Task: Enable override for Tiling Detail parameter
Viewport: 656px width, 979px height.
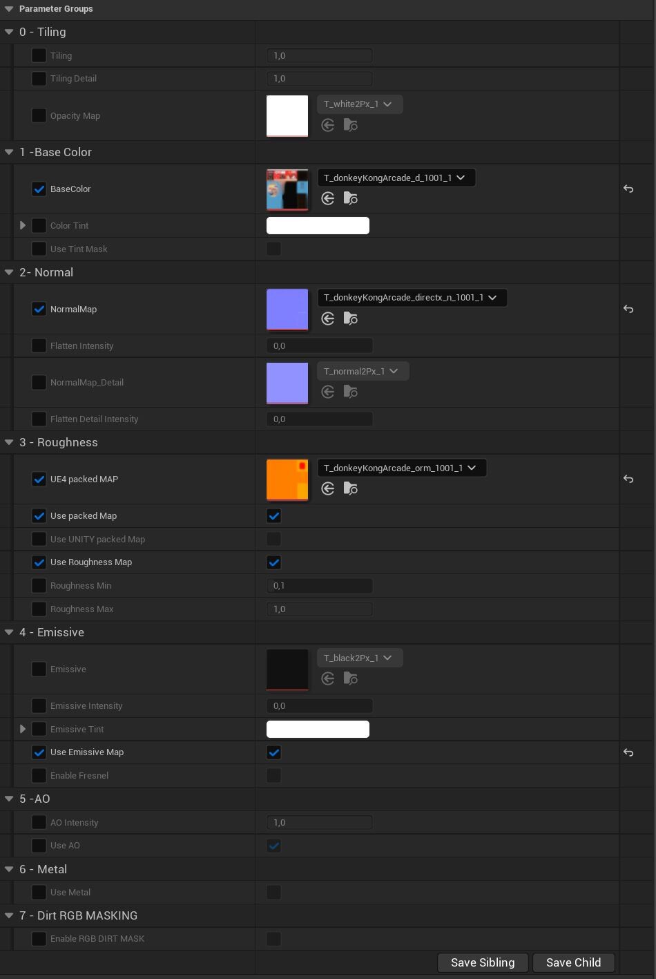Action: (x=39, y=78)
